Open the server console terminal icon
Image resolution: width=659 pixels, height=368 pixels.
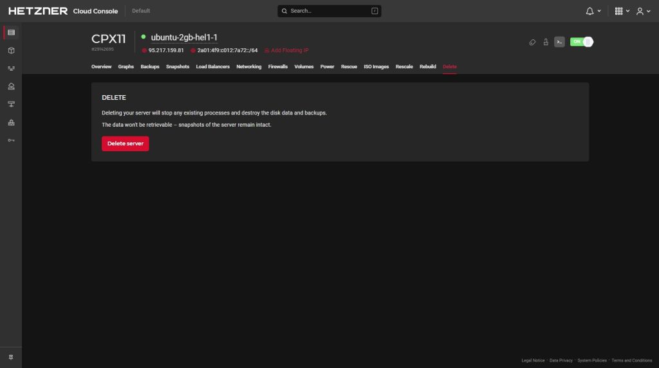tap(559, 42)
